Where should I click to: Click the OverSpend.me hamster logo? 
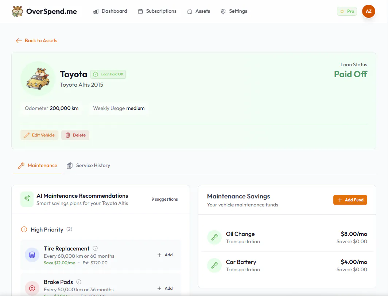pyautogui.click(x=18, y=11)
